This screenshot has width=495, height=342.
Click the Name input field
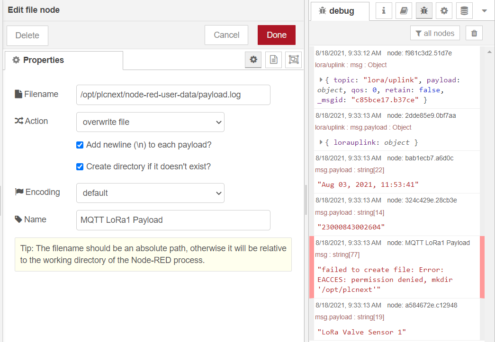pos(173,220)
